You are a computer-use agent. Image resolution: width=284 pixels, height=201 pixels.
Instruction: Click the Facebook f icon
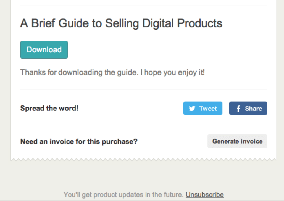tap(238, 109)
